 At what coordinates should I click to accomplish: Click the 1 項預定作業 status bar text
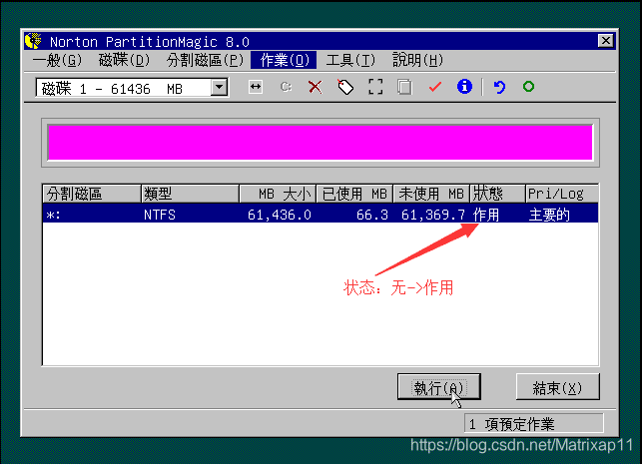pyautogui.click(x=512, y=424)
